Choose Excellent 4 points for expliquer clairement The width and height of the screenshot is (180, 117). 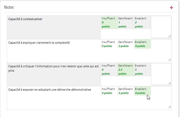coord(142,44)
